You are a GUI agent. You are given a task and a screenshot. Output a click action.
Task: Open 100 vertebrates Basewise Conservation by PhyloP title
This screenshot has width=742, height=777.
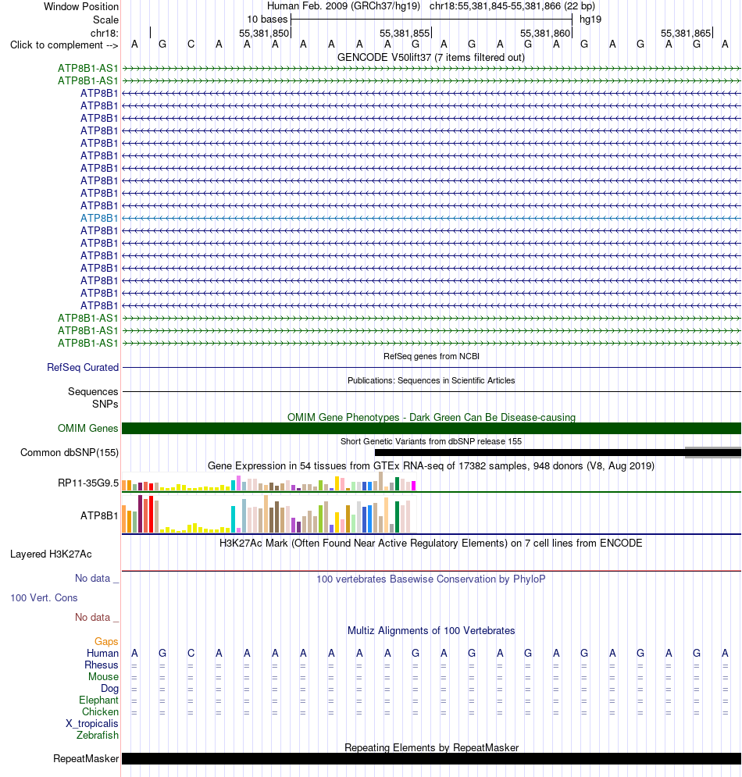pyautogui.click(x=431, y=579)
